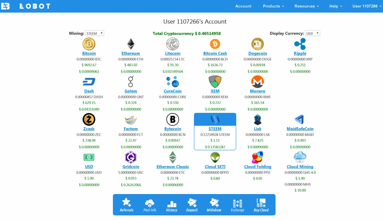Go to Account in the navbar
The height and width of the screenshot is (220, 383).
click(243, 6)
